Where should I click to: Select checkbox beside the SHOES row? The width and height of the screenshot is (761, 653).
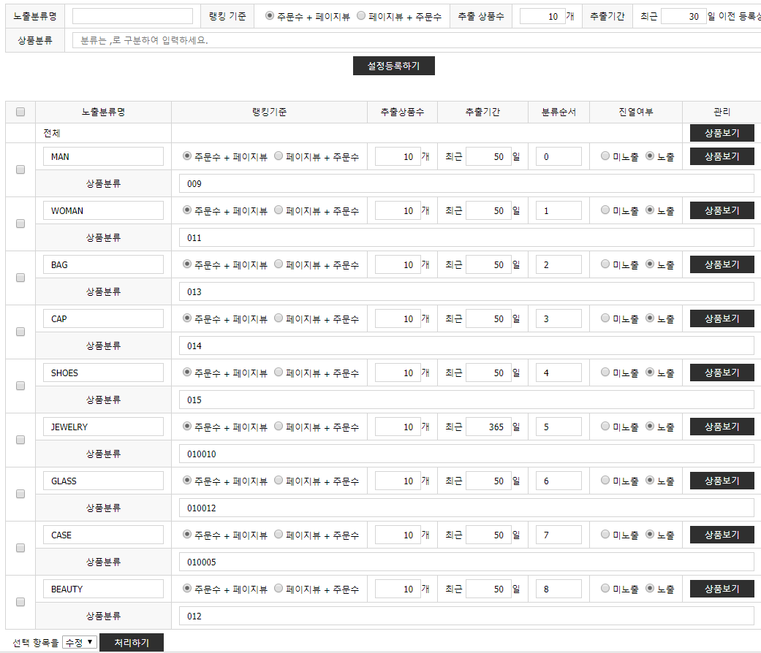pyautogui.click(x=20, y=386)
